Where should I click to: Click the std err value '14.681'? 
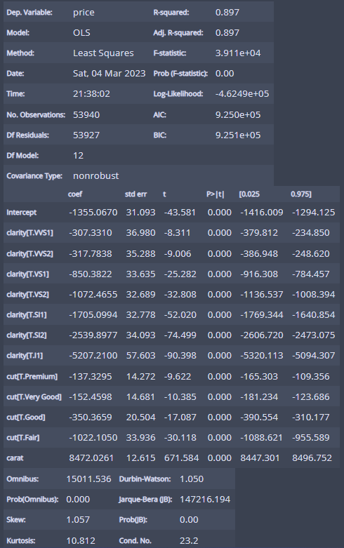140,396
